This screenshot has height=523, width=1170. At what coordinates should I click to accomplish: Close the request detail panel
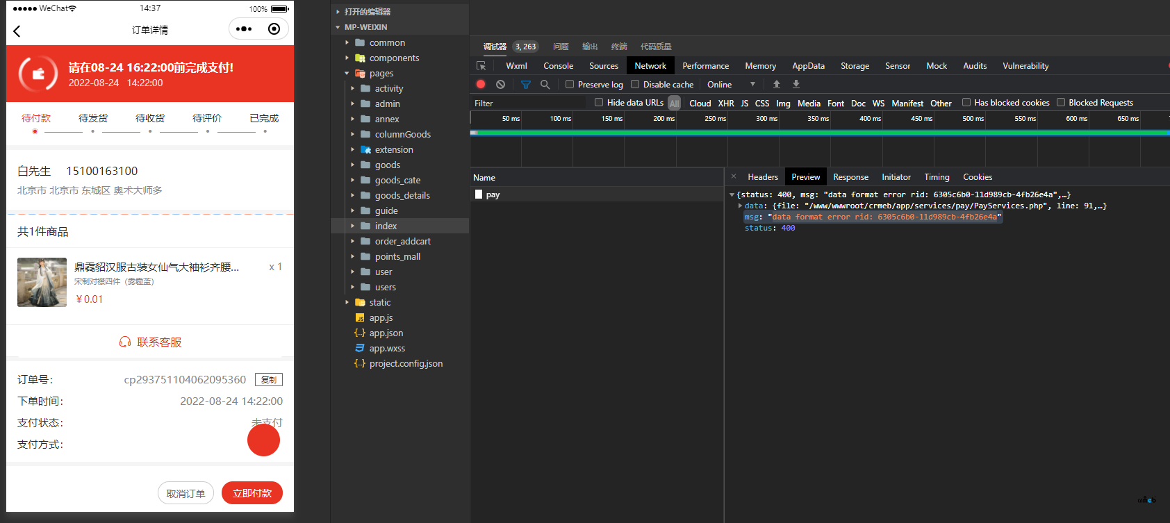coord(734,176)
